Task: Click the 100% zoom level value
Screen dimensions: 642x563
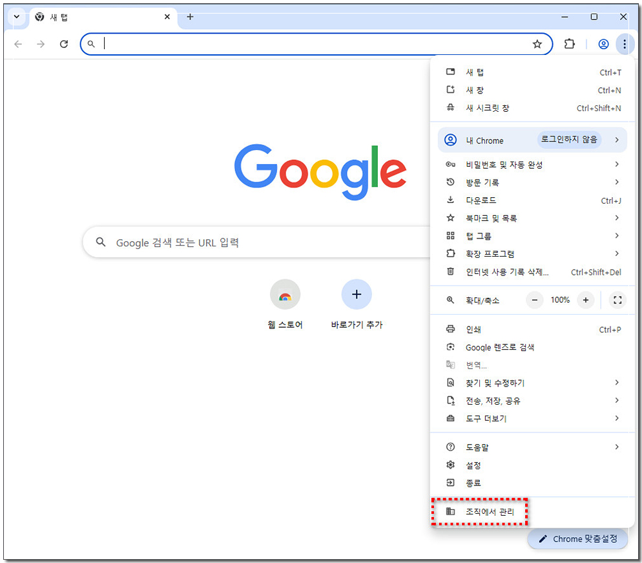Action: [x=560, y=300]
